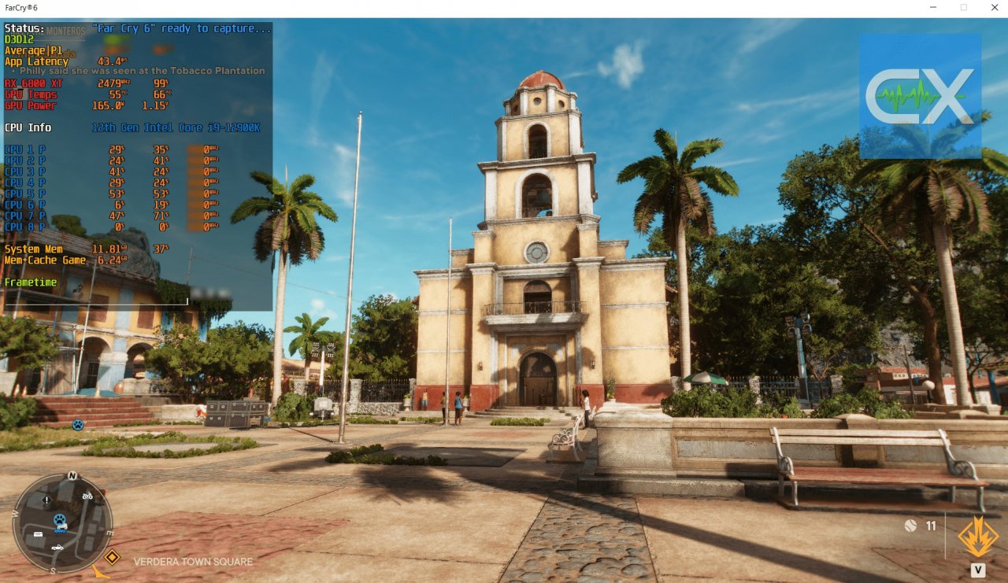
Task: Click the pickup truck icon on the minimap
Action: click(x=57, y=546)
